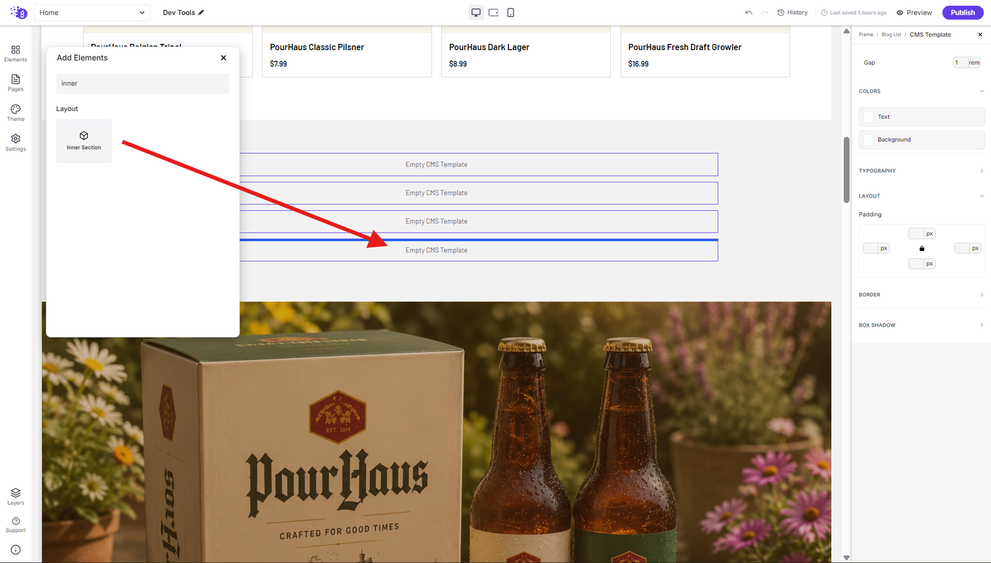Click the Publish button
The image size is (991, 563).
[x=962, y=13]
